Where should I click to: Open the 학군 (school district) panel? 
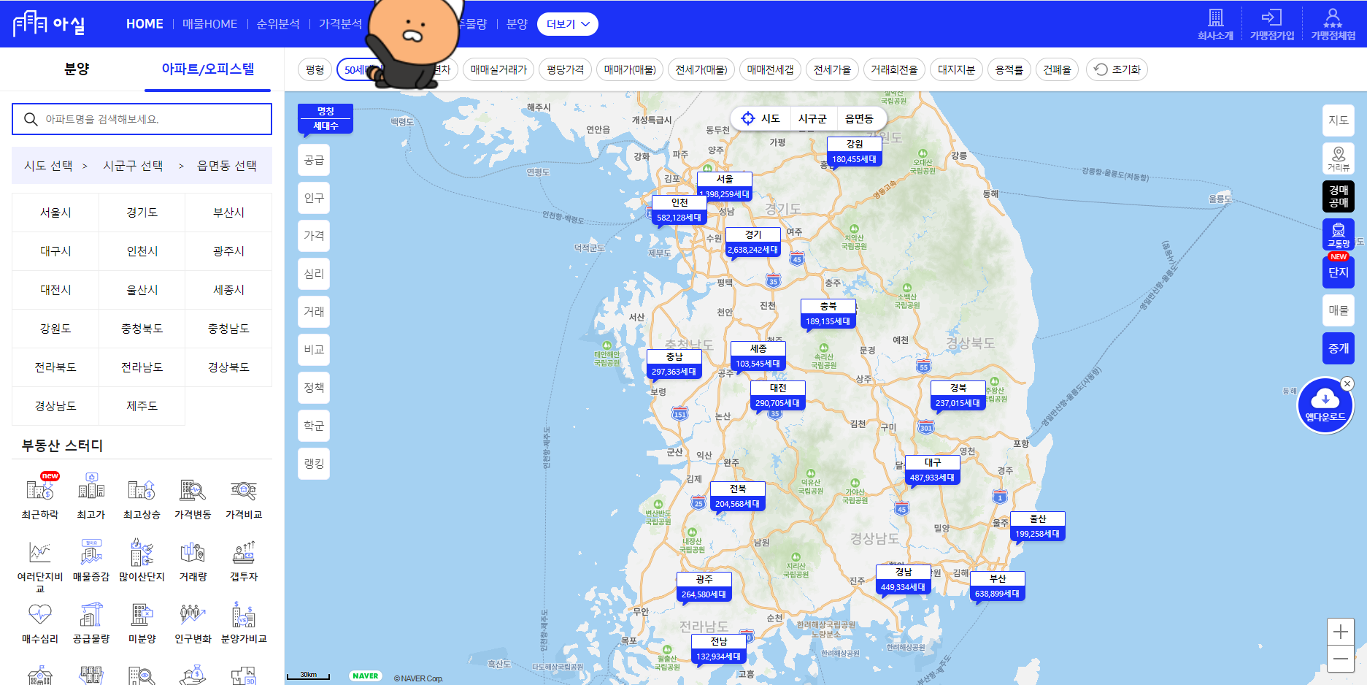coord(313,426)
